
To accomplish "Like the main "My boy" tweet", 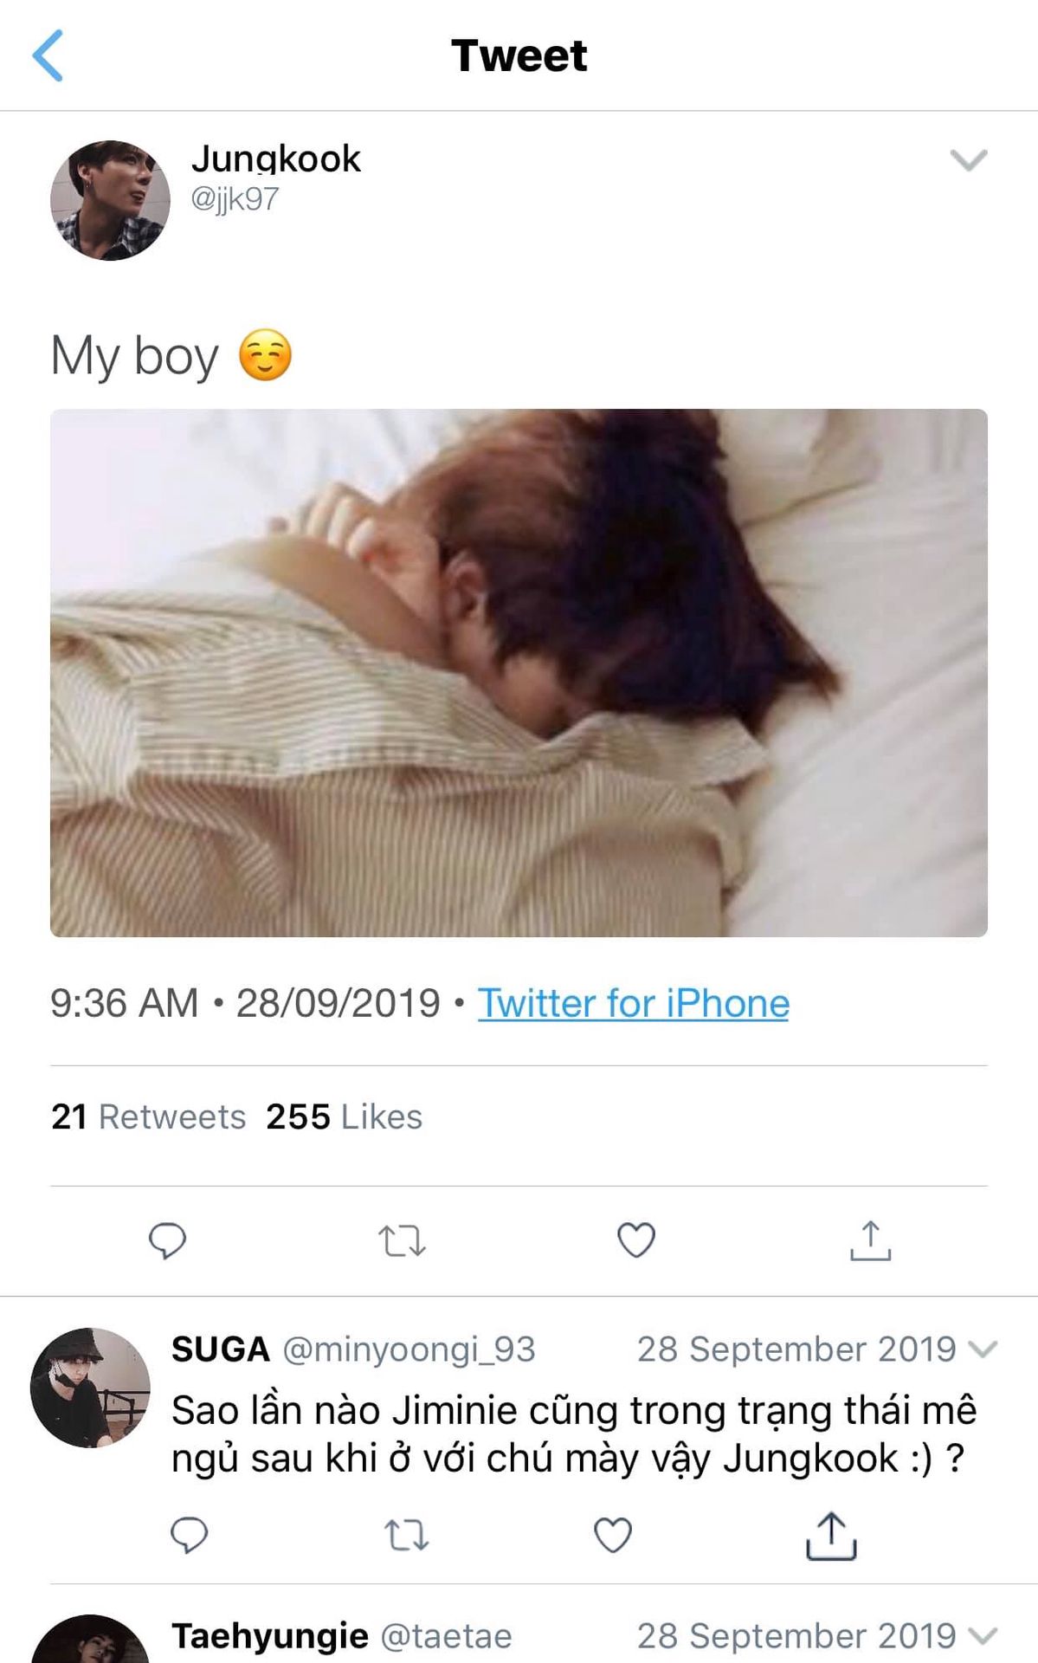I will click(x=636, y=1240).
